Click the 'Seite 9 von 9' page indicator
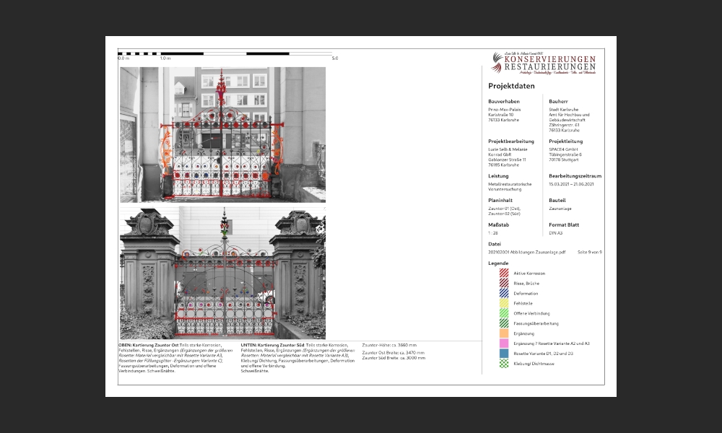Image resolution: width=722 pixels, height=433 pixels. point(589,253)
